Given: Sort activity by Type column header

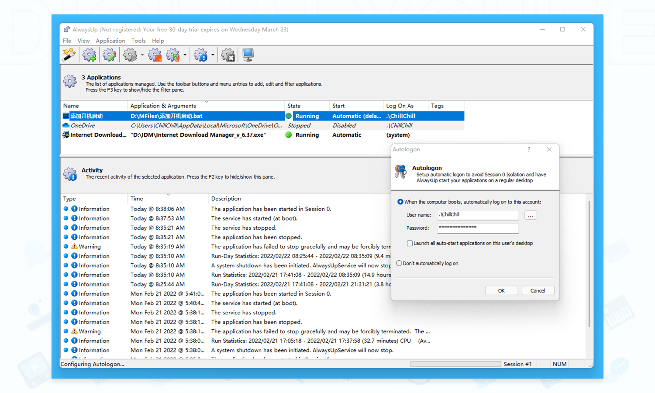Looking at the screenshot, I should [94, 199].
